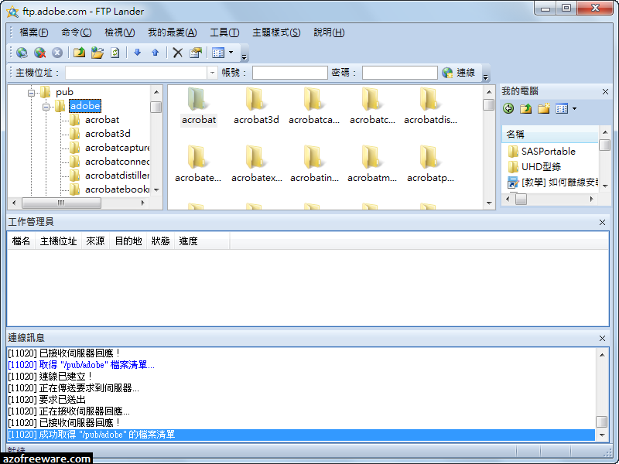Go up a folder in 我的電腦 panel

525,108
